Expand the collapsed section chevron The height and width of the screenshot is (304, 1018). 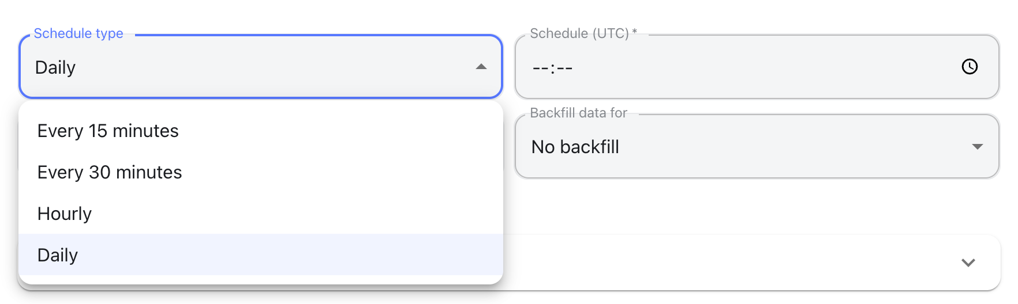968,263
